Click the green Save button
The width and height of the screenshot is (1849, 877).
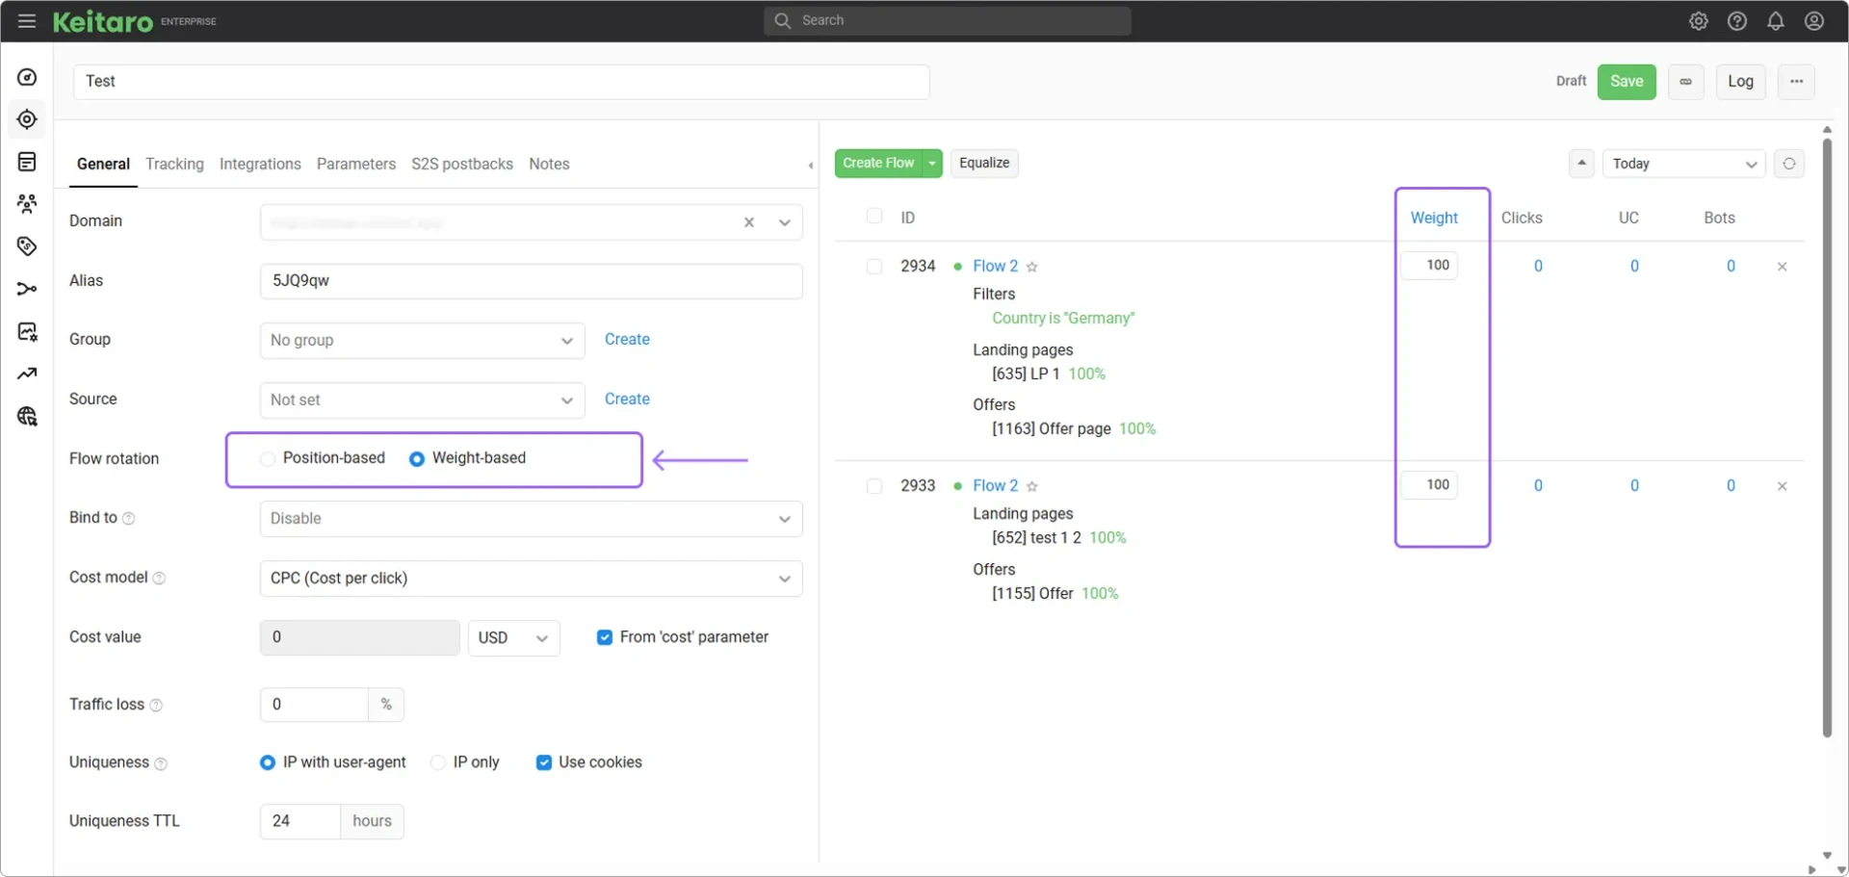[x=1627, y=82]
